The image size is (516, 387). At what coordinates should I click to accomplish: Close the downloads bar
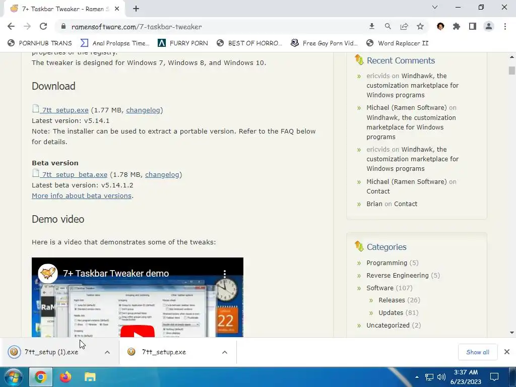click(507, 352)
